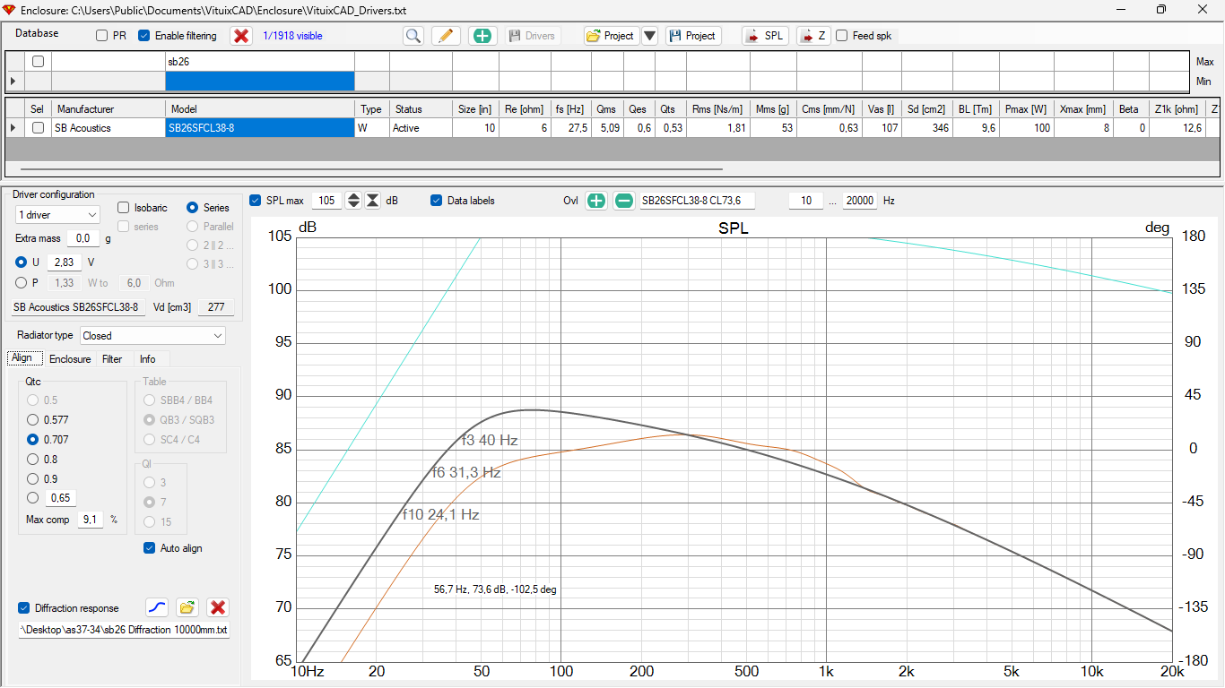Click the SB Acoustics SB26SFCL38-8 button

click(76, 307)
